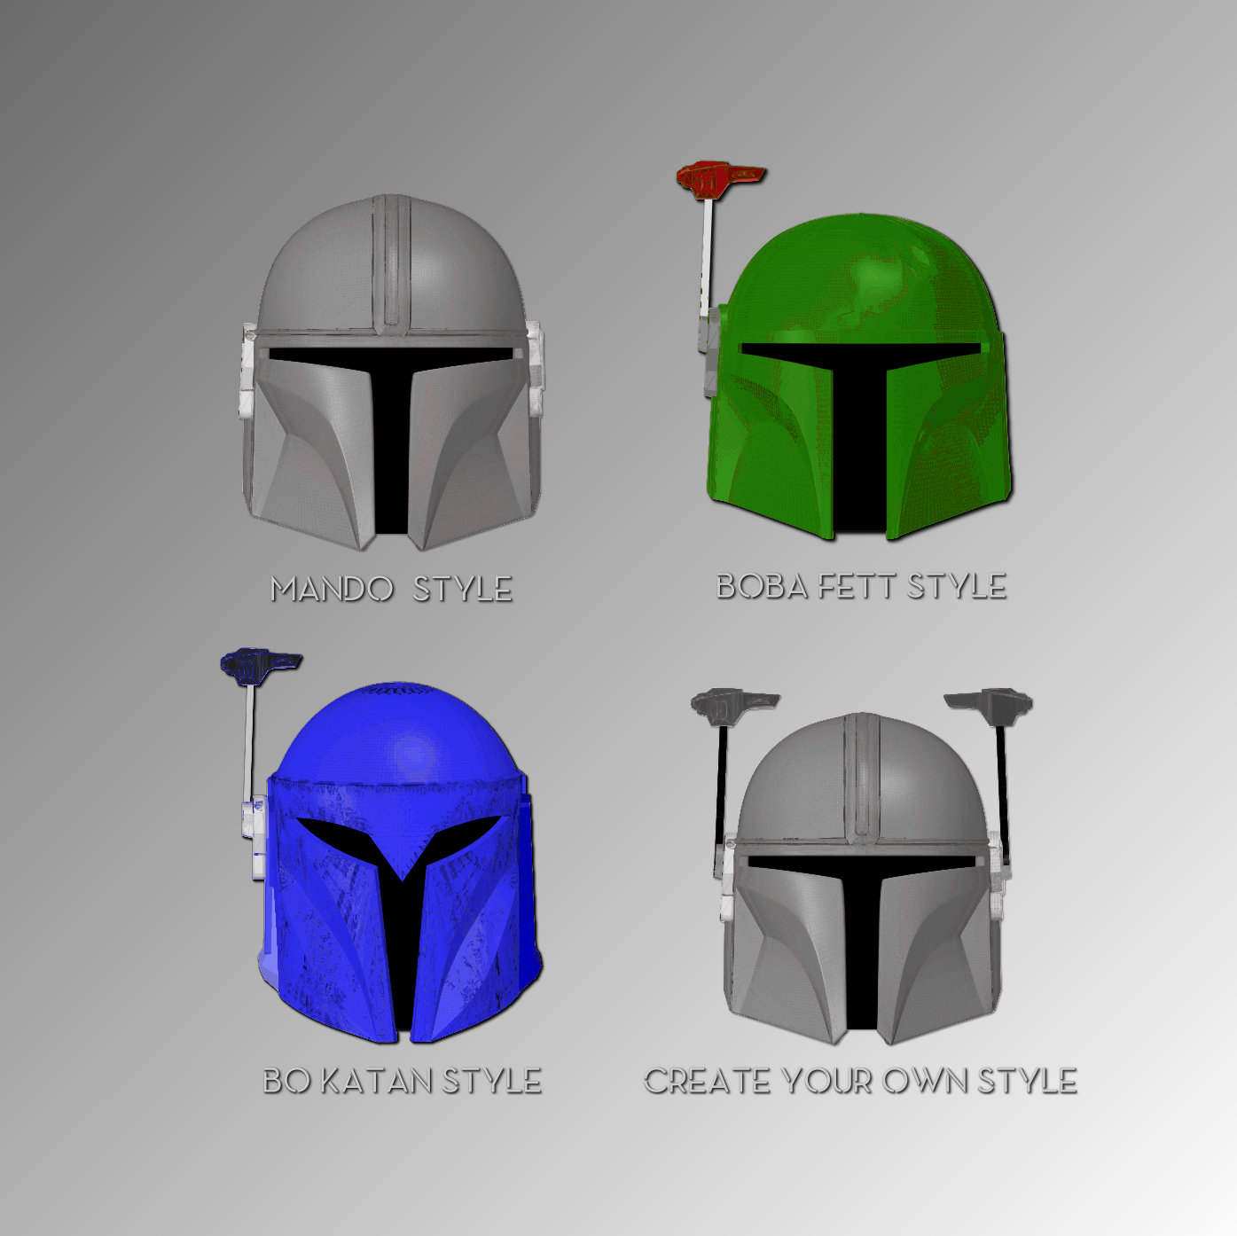The height and width of the screenshot is (1236, 1237).
Task: Click the BOBA FETT STYLE label
Action: 861,586
